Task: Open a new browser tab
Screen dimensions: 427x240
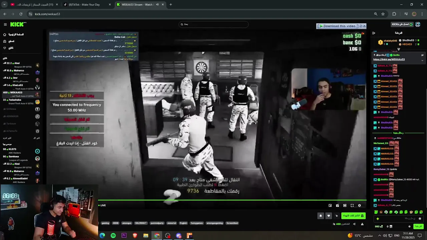Action: (171, 5)
